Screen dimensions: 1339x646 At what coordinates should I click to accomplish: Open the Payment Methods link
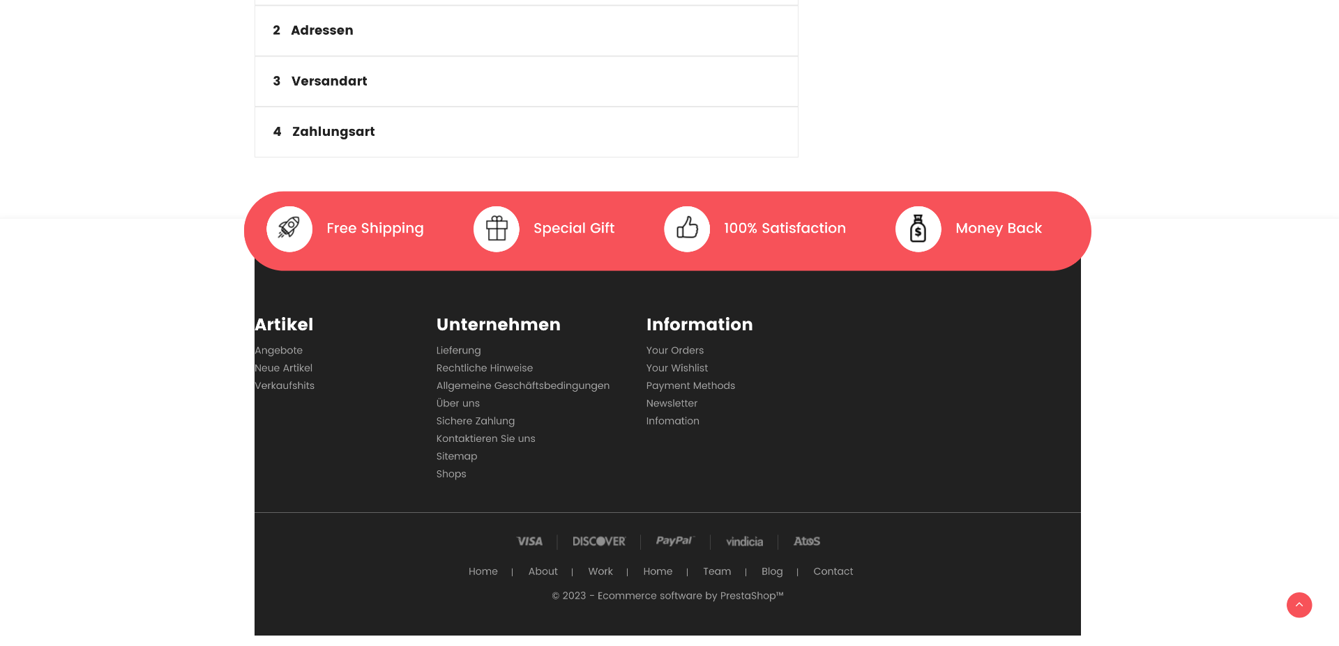690,385
